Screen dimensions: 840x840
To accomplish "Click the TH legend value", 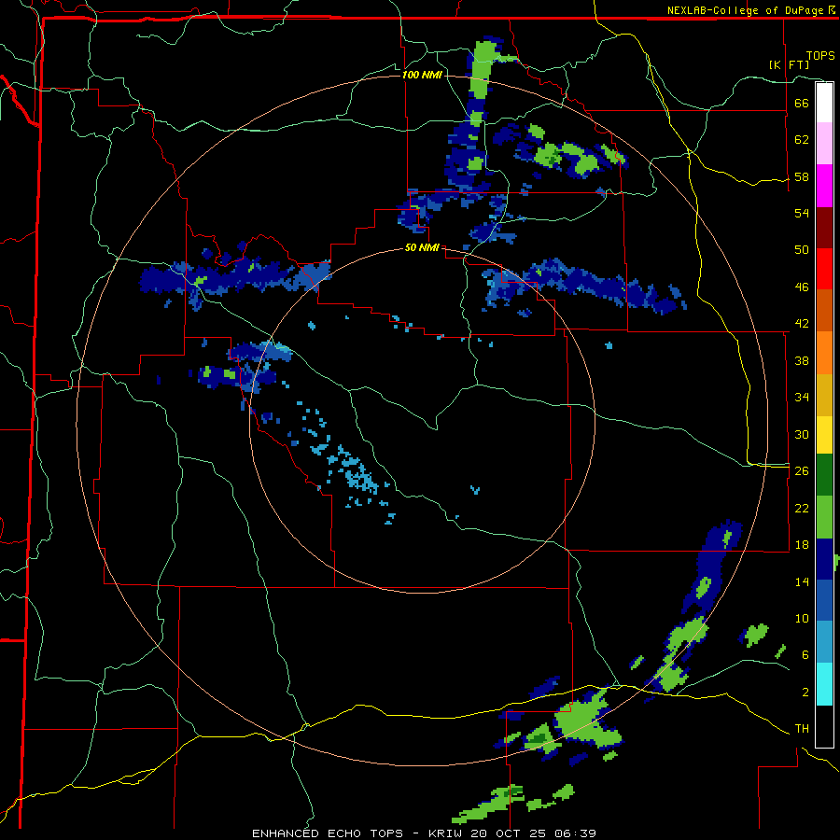I will coord(802,729).
